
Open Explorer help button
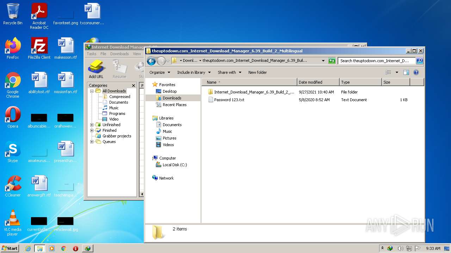pos(416,72)
